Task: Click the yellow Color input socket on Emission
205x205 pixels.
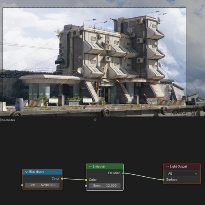Action: tap(86, 180)
